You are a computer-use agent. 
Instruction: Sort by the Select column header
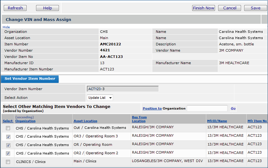(8, 121)
